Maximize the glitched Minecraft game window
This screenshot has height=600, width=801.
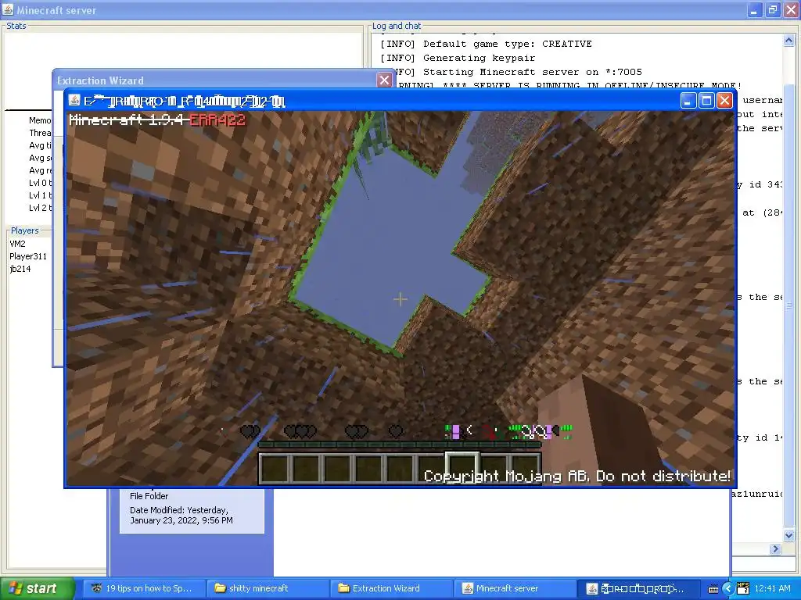click(x=706, y=101)
